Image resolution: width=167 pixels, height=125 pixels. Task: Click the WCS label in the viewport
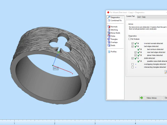point(56,68)
